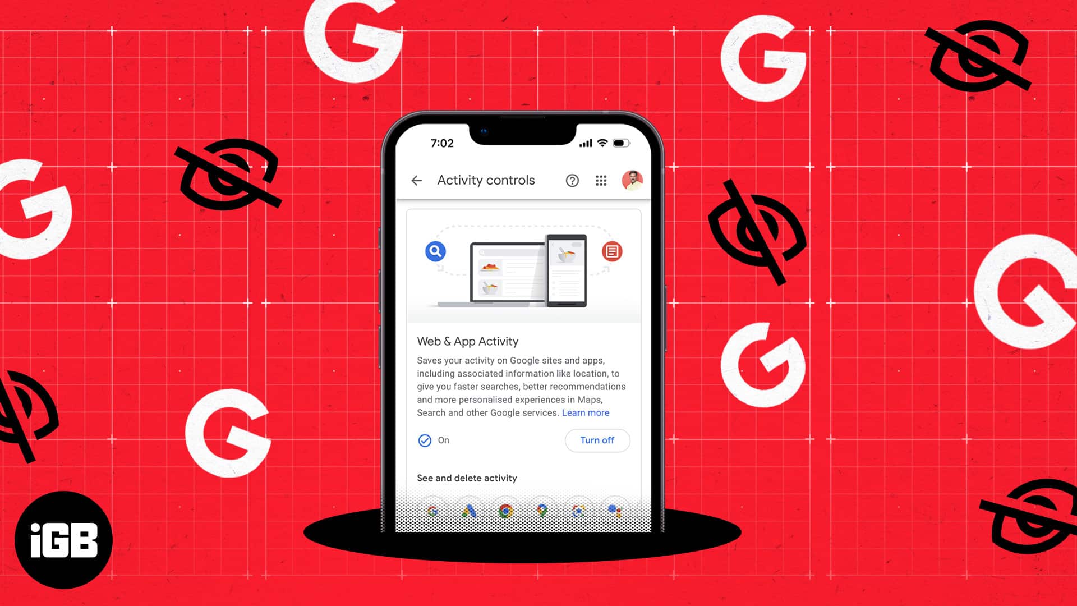Toggle Web & App Activity on/off switch
This screenshot has width=1077, height=606.
click(x=597, y=439)
